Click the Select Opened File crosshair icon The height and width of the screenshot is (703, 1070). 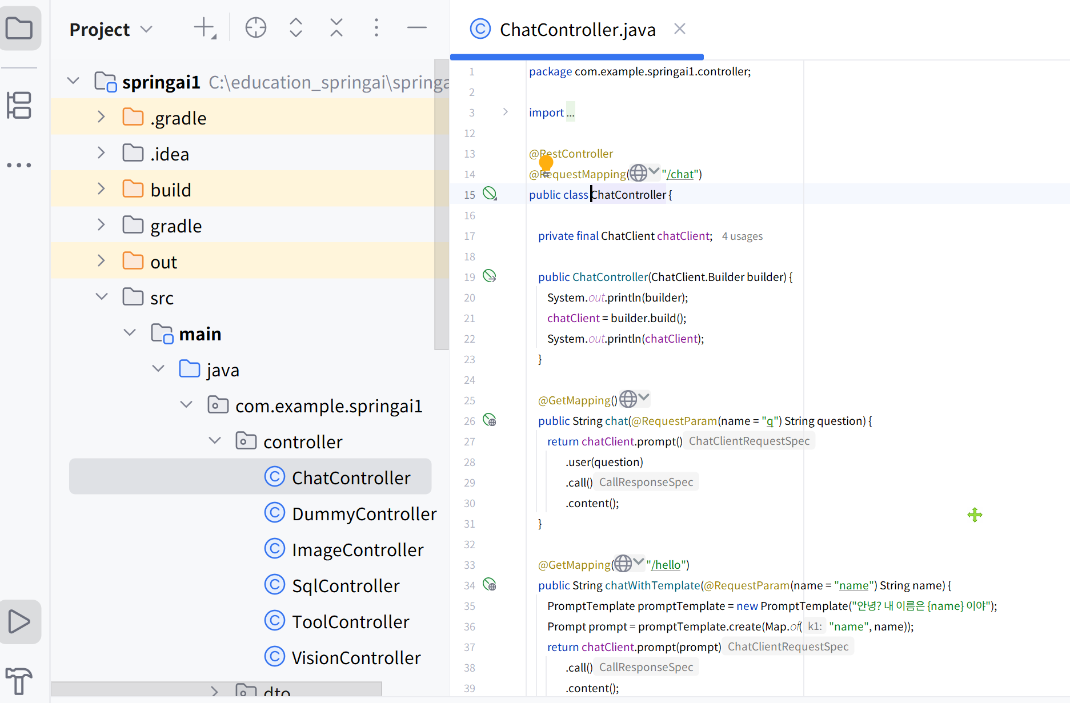255,27
